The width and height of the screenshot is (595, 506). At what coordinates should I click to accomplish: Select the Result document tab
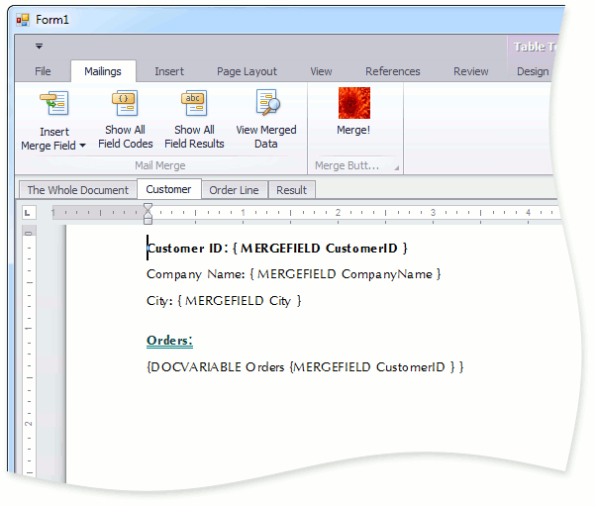coord(291,190)
